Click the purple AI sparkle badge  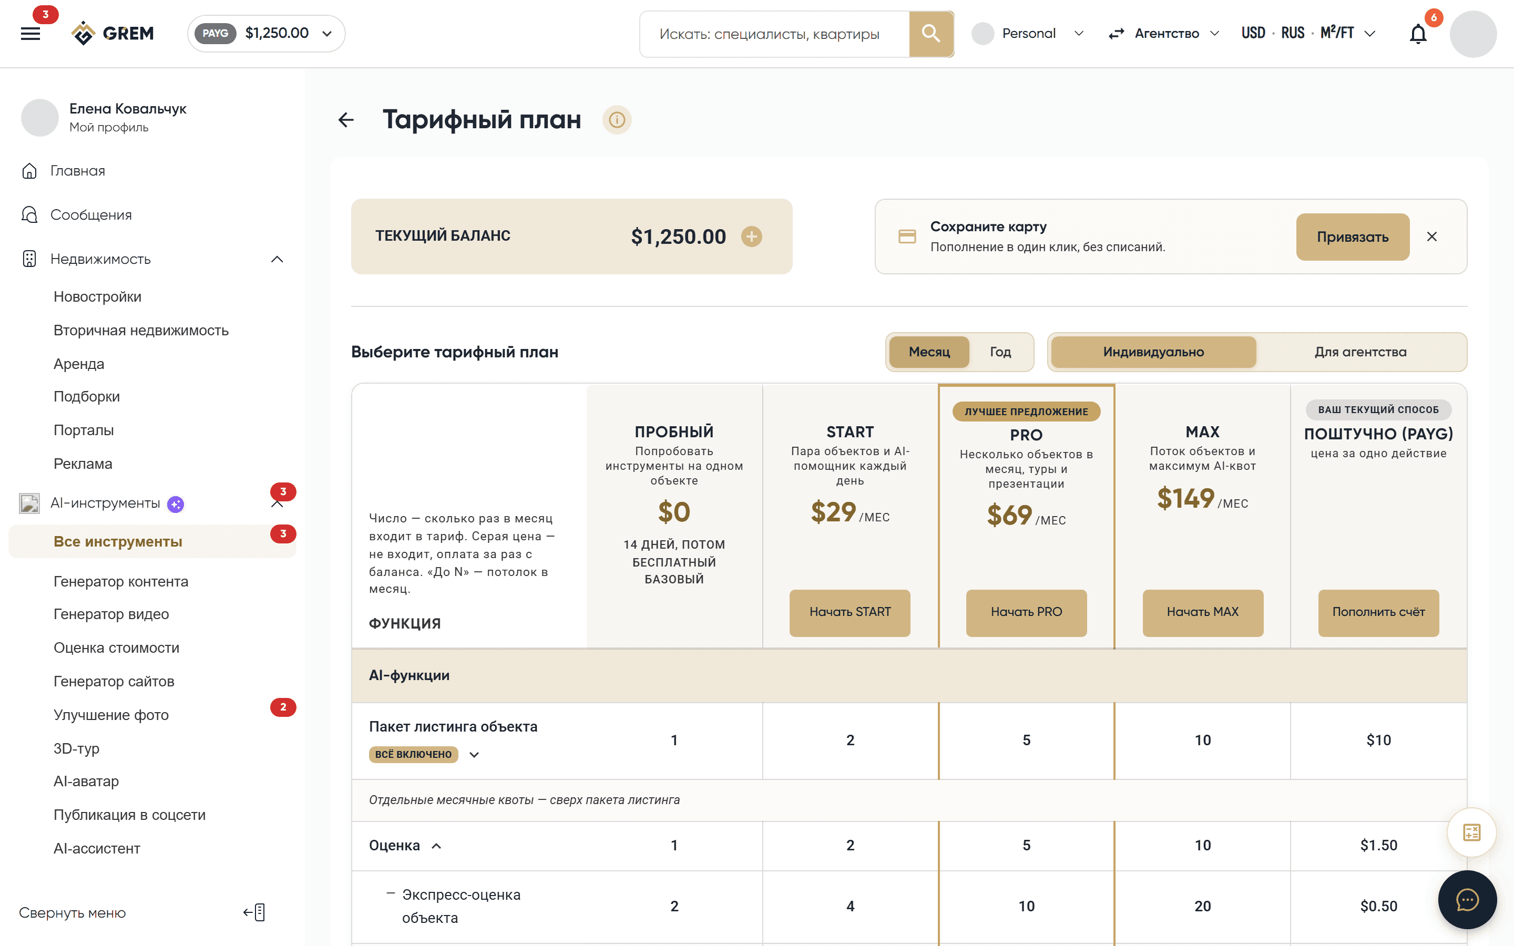tap(176, 505)
